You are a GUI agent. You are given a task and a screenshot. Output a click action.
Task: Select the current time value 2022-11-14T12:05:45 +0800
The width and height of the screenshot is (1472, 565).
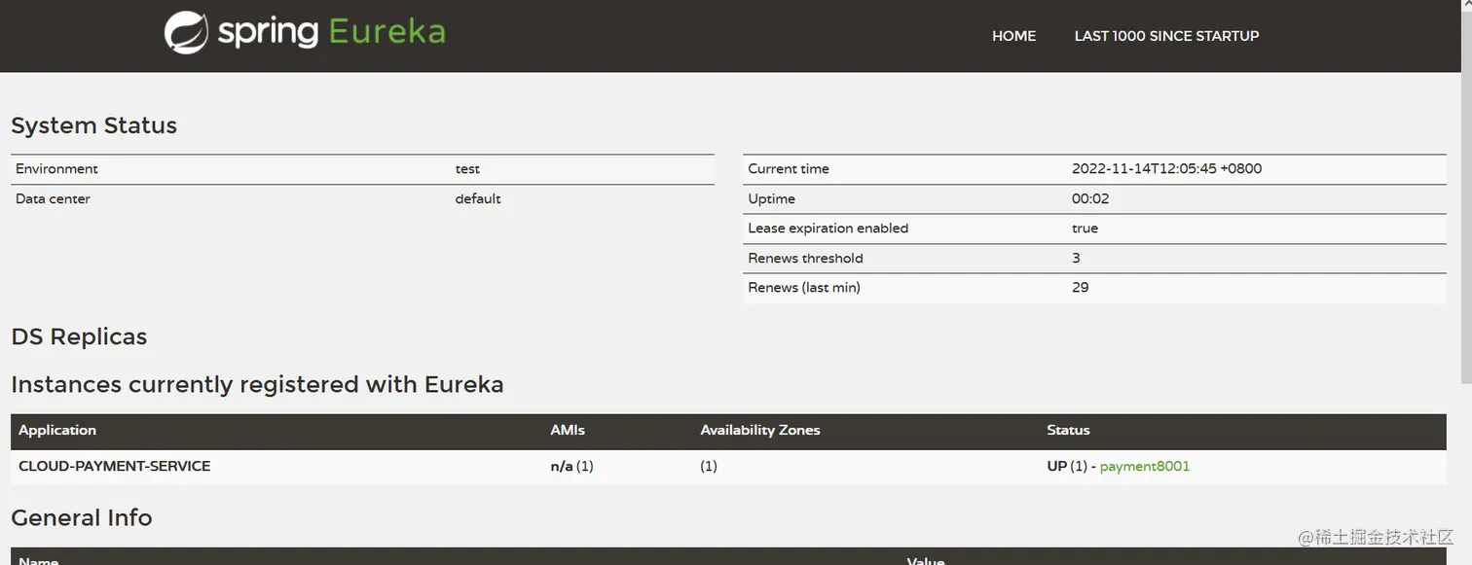coord(1166,168)
